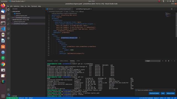
Task: Switch to the Problems panel tab
Action: click(50, 61)
